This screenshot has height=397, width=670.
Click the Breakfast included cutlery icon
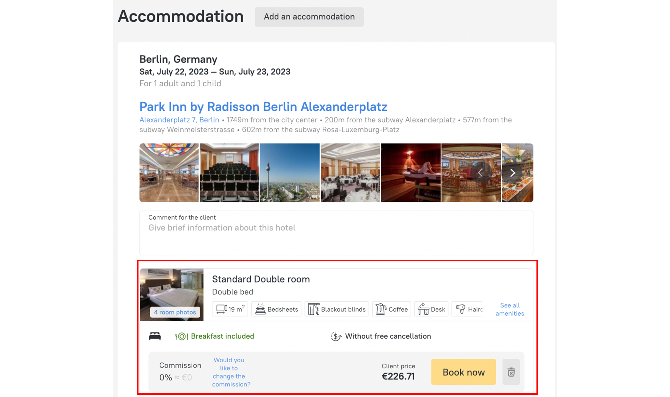click(x=181, y=336)
